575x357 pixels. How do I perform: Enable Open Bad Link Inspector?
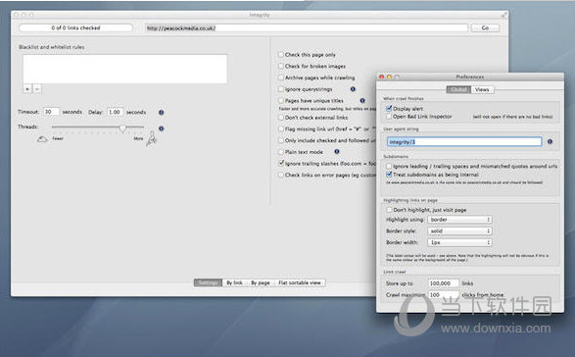tap(389, 117)
